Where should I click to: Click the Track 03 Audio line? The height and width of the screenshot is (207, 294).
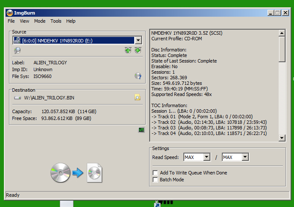pyautogui.click(x=209, y=128)
